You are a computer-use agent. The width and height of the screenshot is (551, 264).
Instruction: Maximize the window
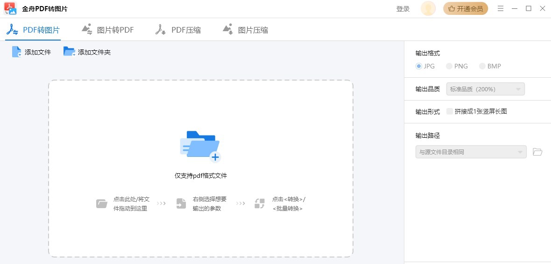click(x=529, y=9)
